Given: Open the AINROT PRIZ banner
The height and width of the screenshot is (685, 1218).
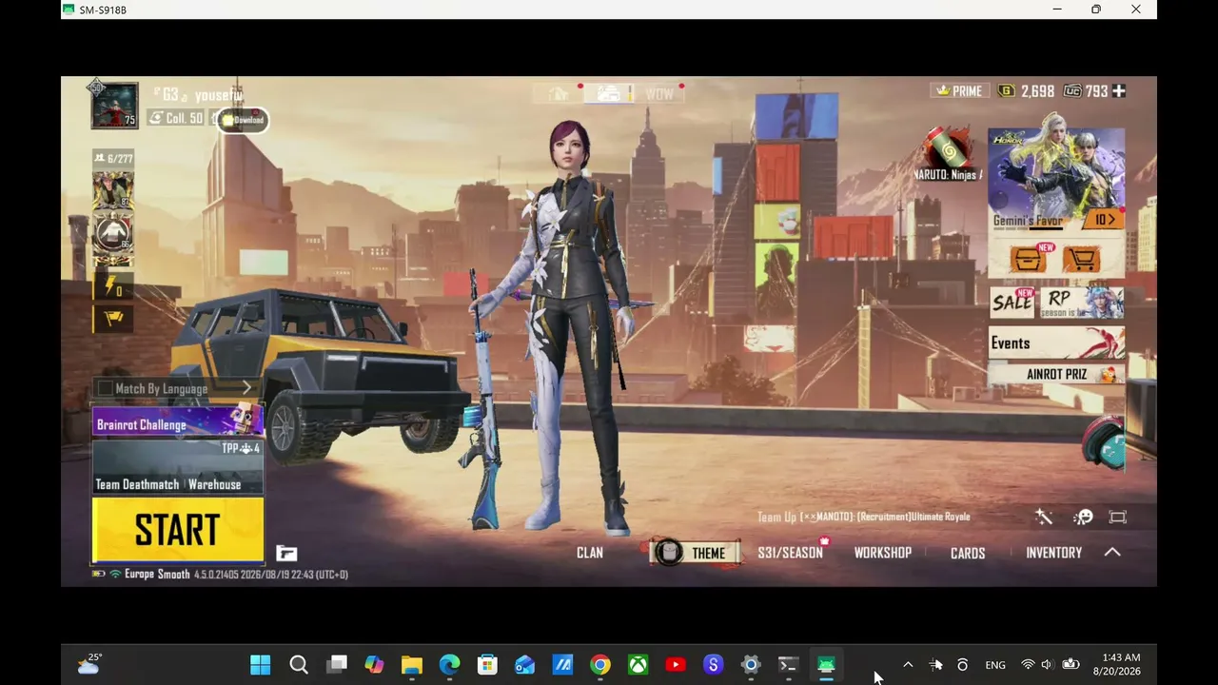Looking at the screenshot, I should [1056, 374].
